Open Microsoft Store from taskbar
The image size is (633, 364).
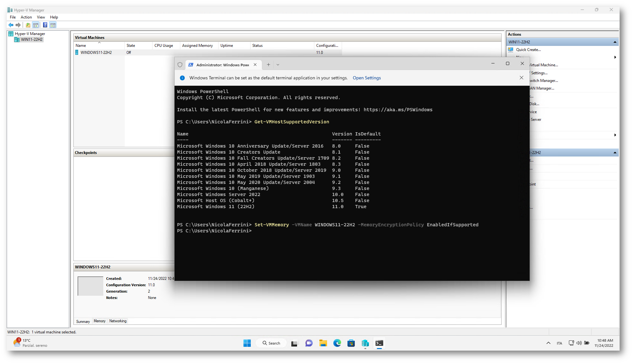click(x=351, y=343)
